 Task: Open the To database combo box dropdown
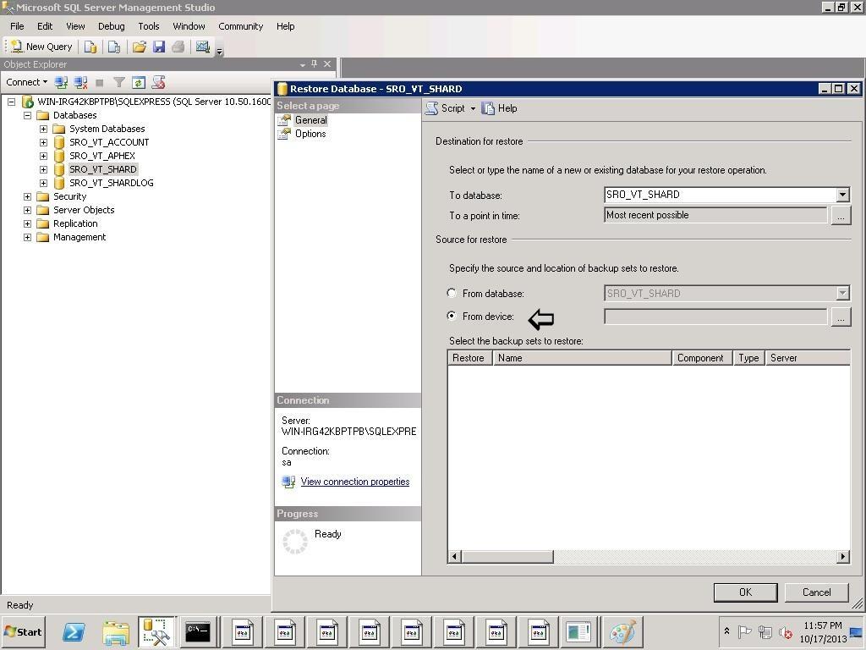tap(842, 195)
